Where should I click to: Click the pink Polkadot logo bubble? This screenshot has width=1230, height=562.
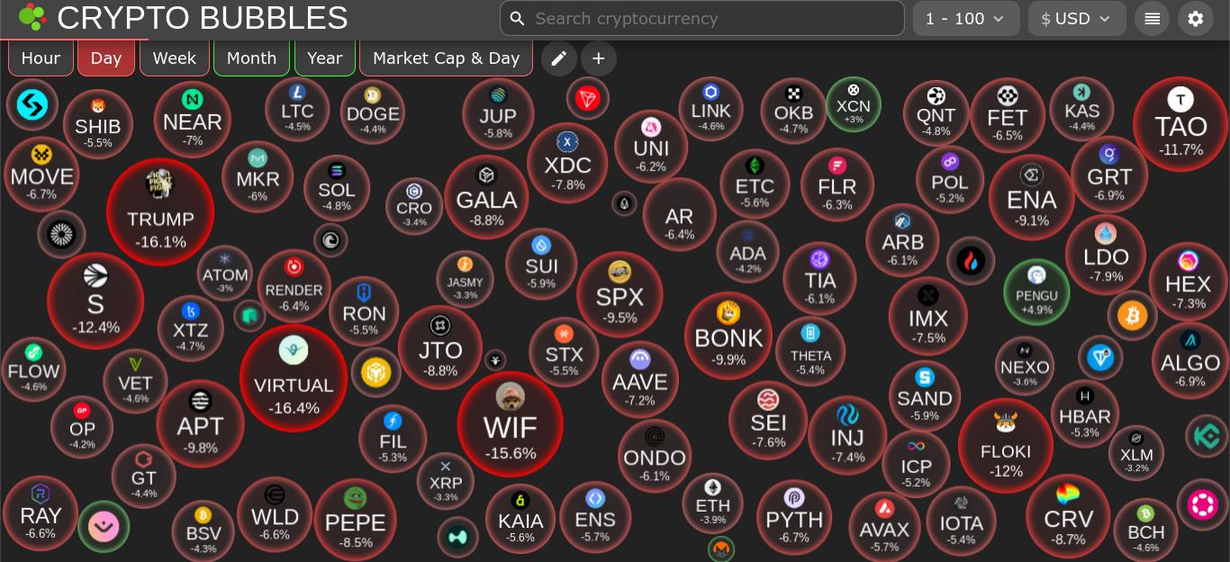[x=1202, y=504]
